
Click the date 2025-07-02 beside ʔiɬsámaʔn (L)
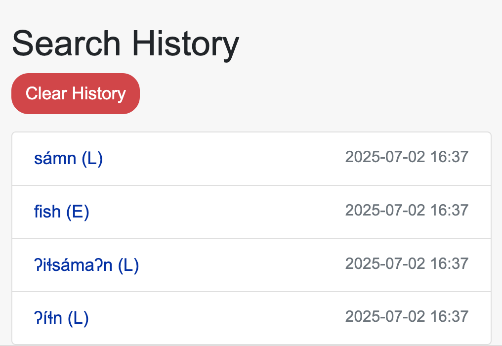click(x=385, y=263)
